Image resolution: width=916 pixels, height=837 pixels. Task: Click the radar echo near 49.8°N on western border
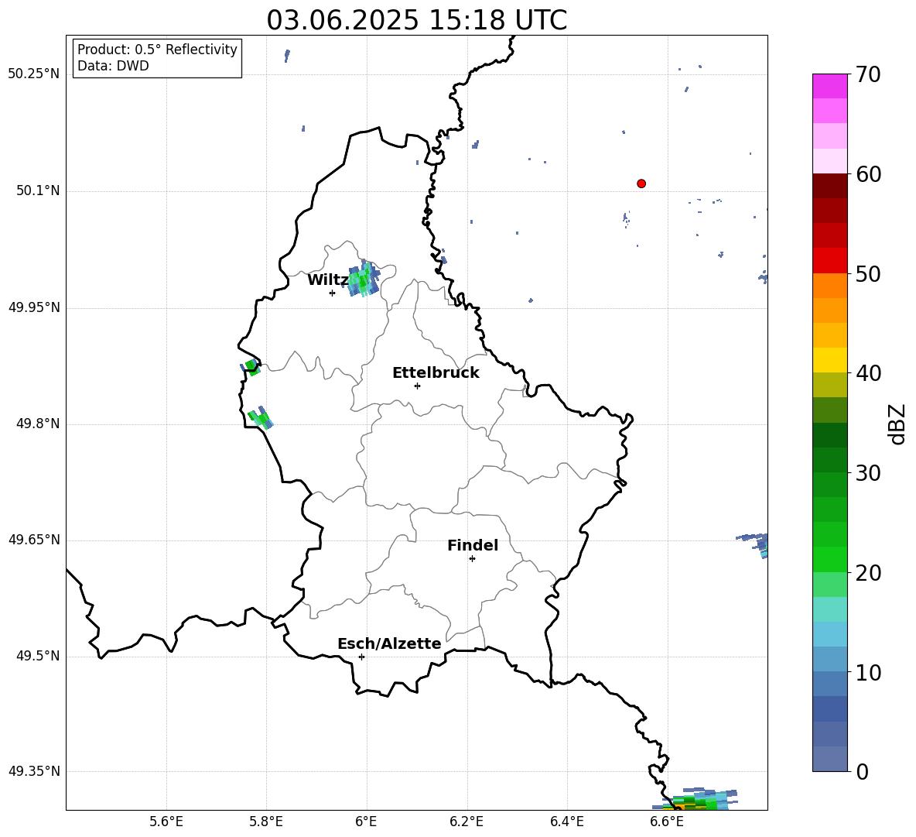click(x=261, y=417)
